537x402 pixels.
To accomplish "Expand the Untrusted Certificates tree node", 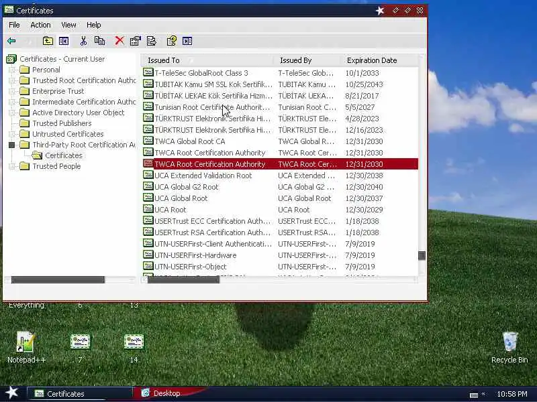I will (x=12, y=134).
